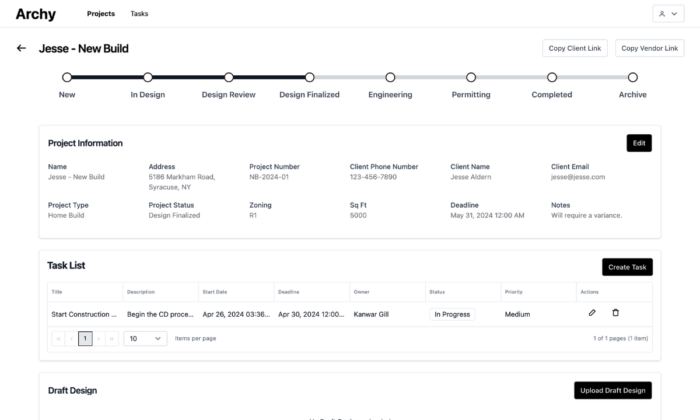This screenshot has height=420, width=700.
Task: Click the Kanwar Gill owner cell
Action: pyautogui.click(x=388, y=314)
